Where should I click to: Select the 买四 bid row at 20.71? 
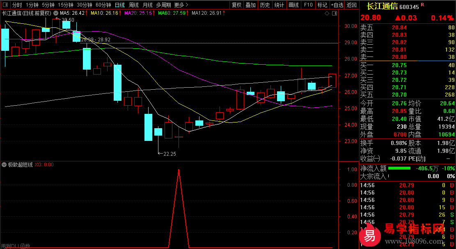[408, 87]
